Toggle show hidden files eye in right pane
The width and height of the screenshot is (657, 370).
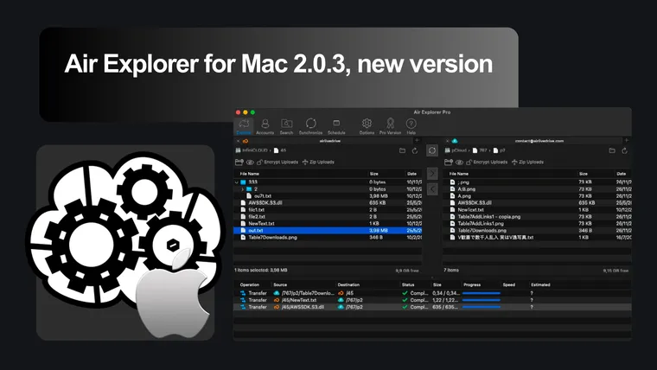[459, 162]
